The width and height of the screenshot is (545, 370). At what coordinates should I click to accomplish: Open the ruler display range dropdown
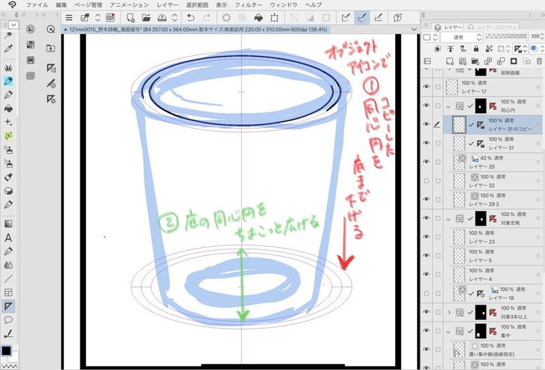[x=520, y=48]
